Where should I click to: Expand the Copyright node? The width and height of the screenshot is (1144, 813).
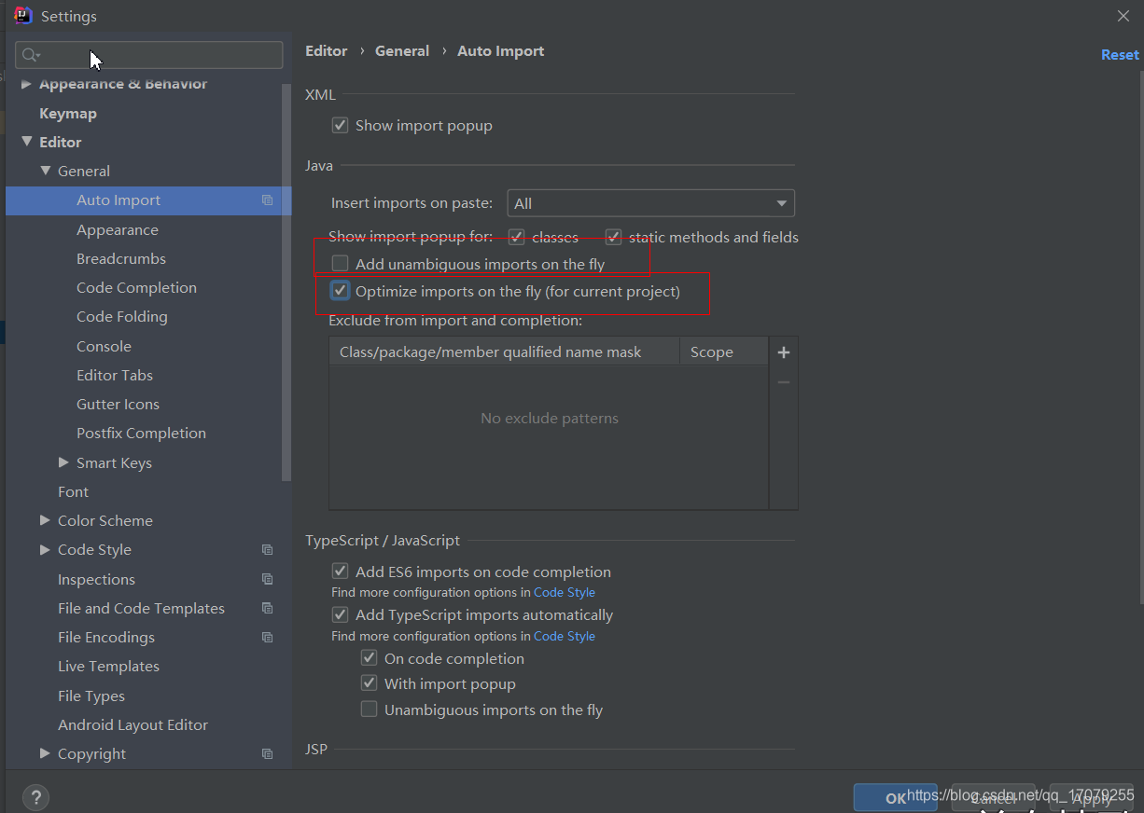[45, 753]
